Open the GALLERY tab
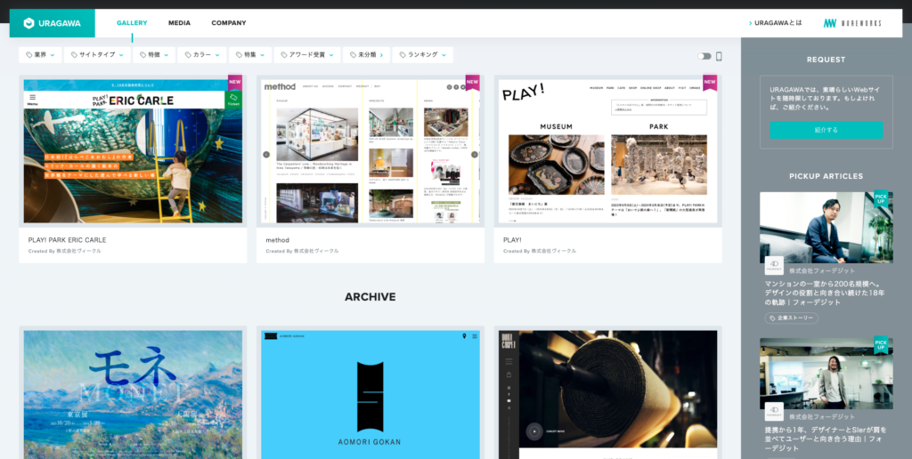 (x=132, y=23)
